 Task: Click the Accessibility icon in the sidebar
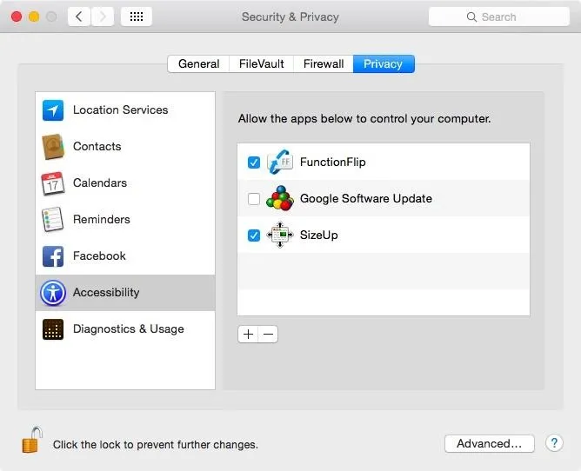[x=53, y=293]
